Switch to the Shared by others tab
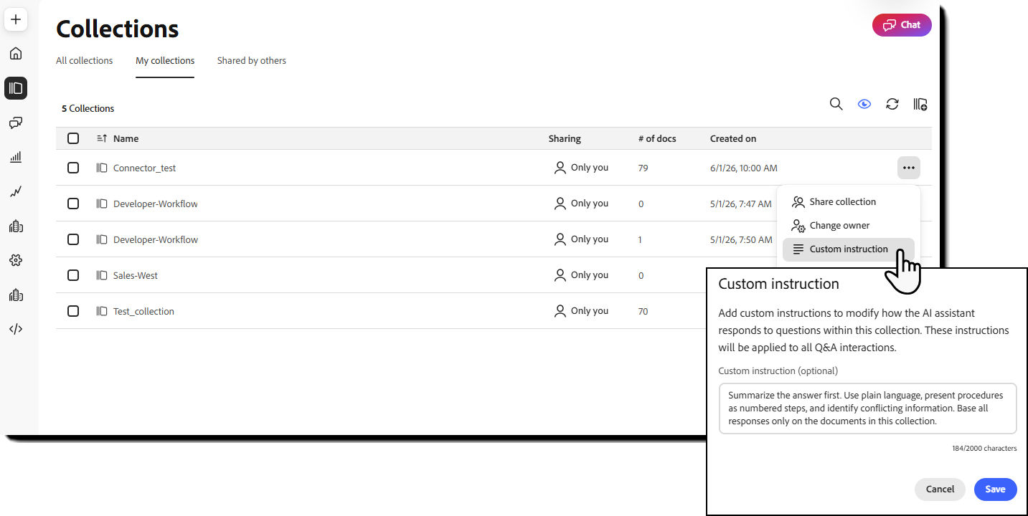Image resolution: width=1028 pixels, height=516 pixels. click(252, 61)
